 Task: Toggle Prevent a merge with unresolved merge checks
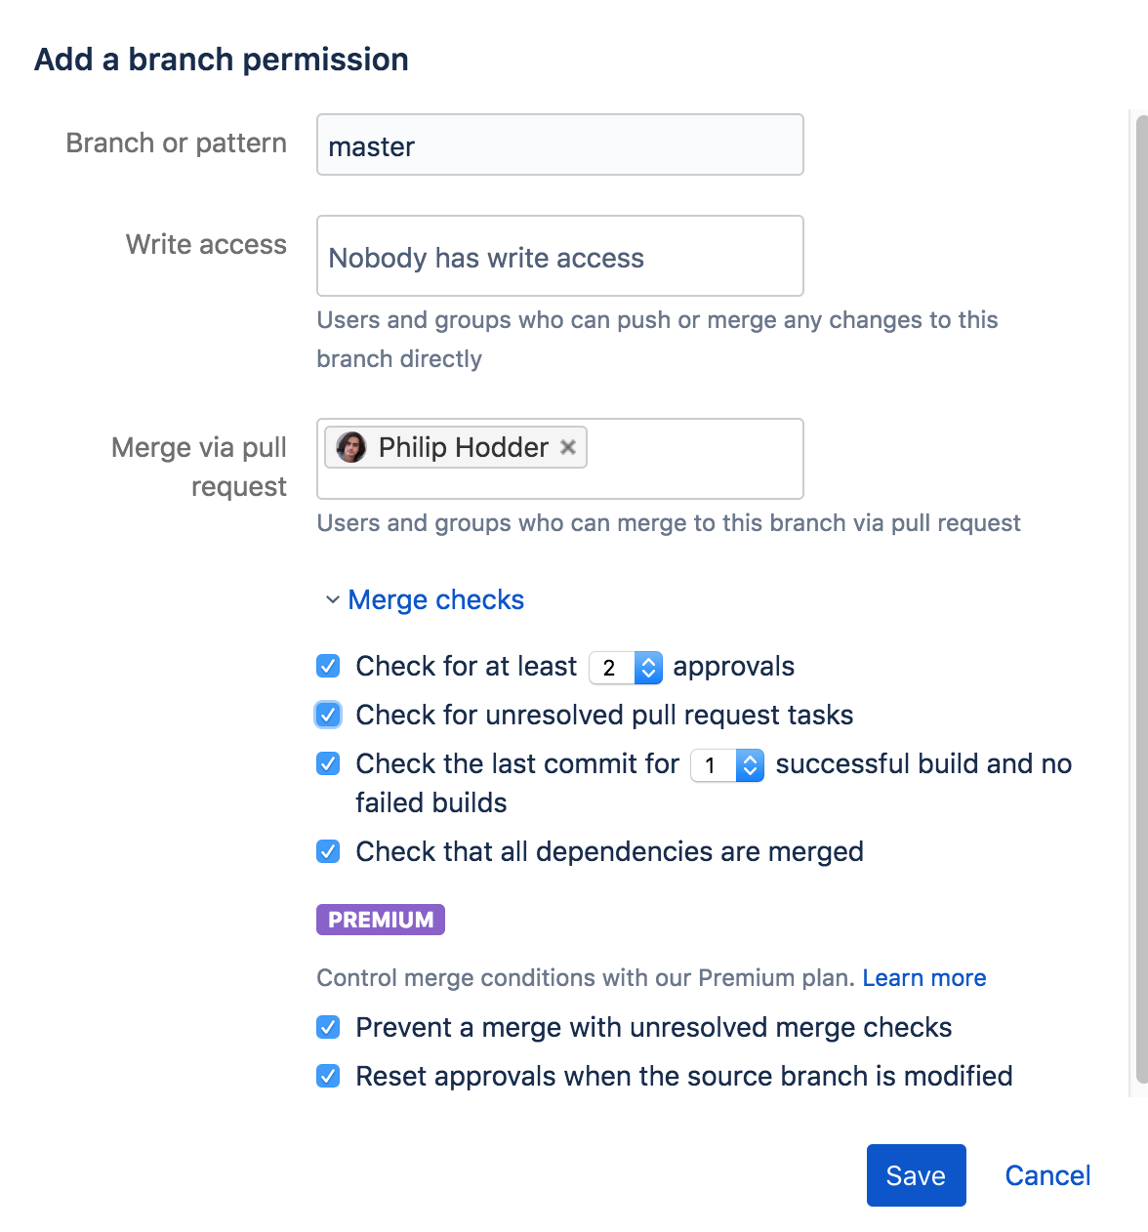(328, 1027)
